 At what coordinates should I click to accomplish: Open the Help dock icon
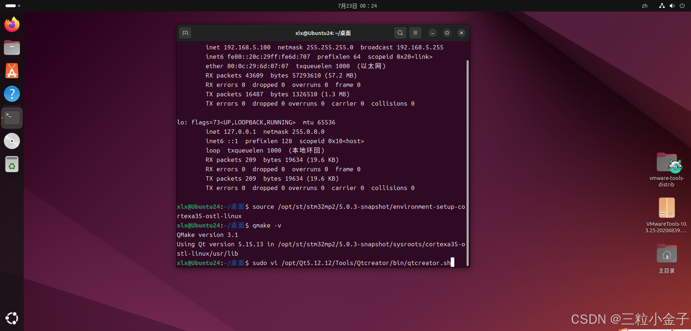click(12, 94)
